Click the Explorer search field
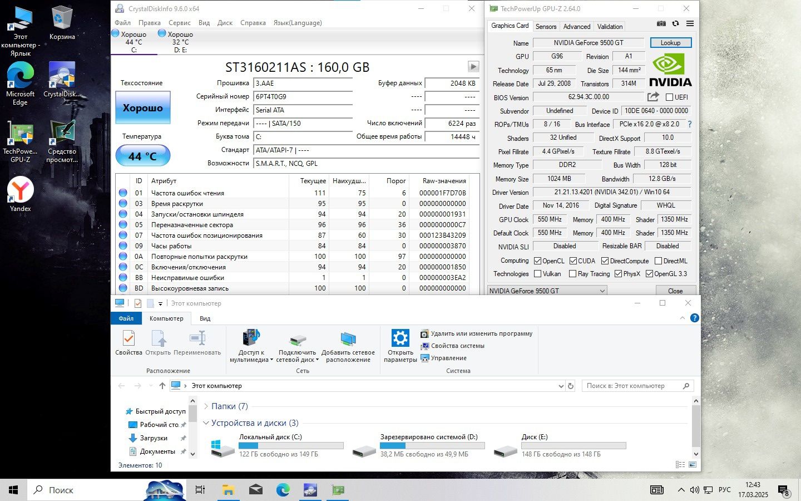 [637, 386]
